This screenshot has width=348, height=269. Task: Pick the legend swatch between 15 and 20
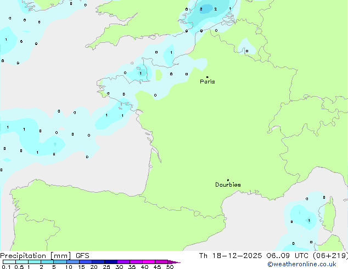(x=85, y=262)
